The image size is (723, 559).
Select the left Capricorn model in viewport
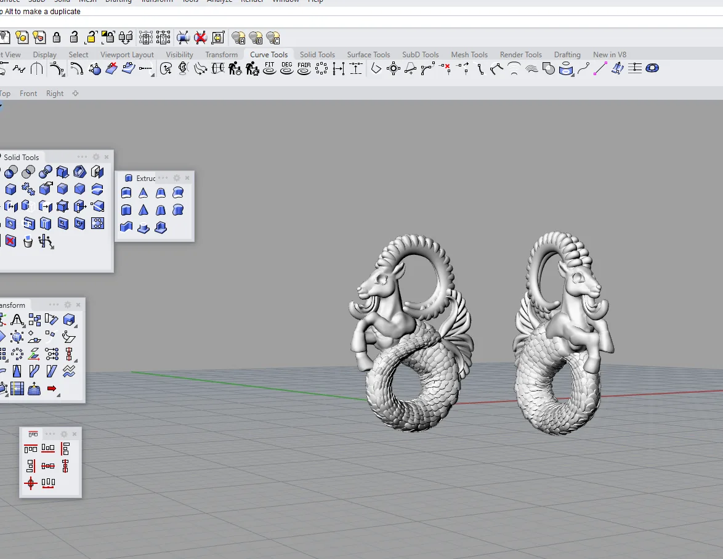click(411, 332)
